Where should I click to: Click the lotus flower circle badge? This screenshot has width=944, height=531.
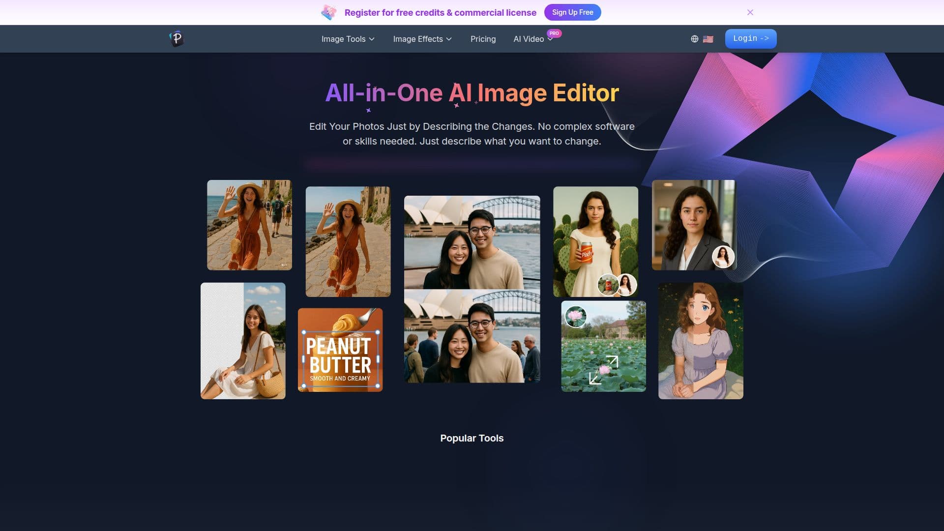(x=575, y=316)
